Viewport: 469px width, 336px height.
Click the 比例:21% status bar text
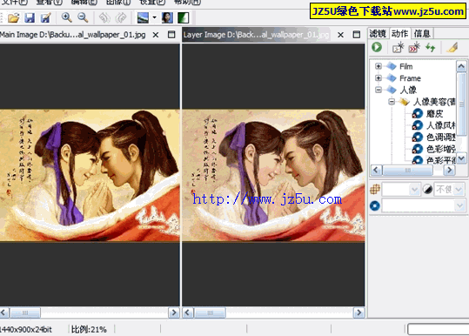pyautogui.click(x=89, y=329)
